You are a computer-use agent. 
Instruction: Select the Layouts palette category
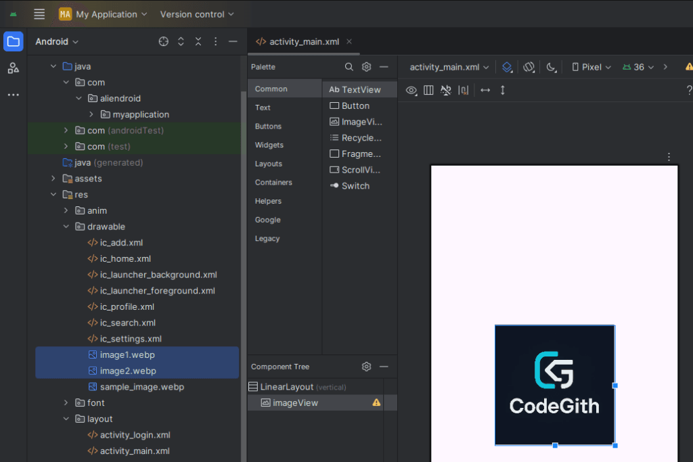click(x=285, y=164)
